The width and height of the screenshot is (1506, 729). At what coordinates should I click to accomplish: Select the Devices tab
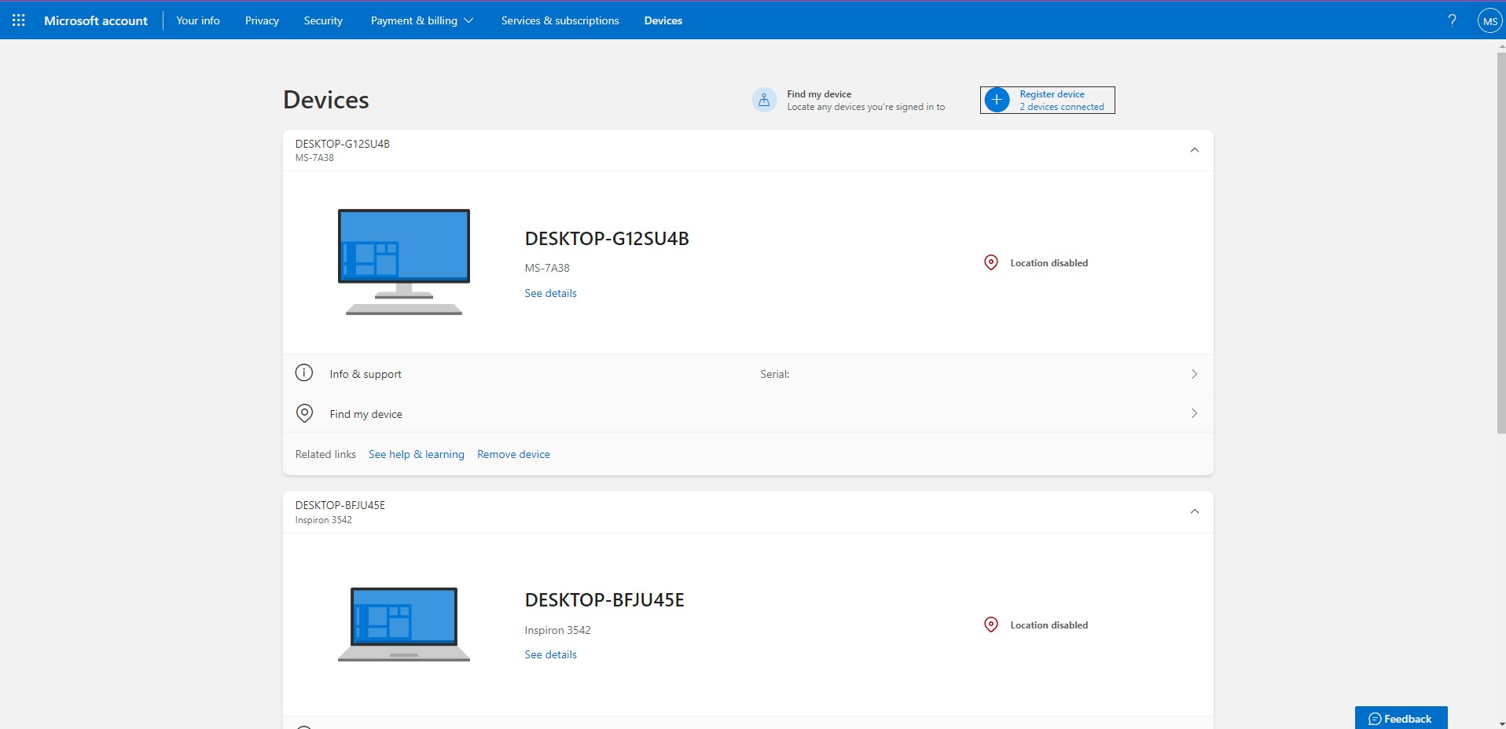663,20
